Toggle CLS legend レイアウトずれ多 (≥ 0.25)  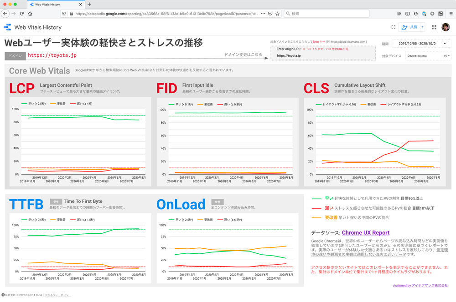(x=401, y=105)
